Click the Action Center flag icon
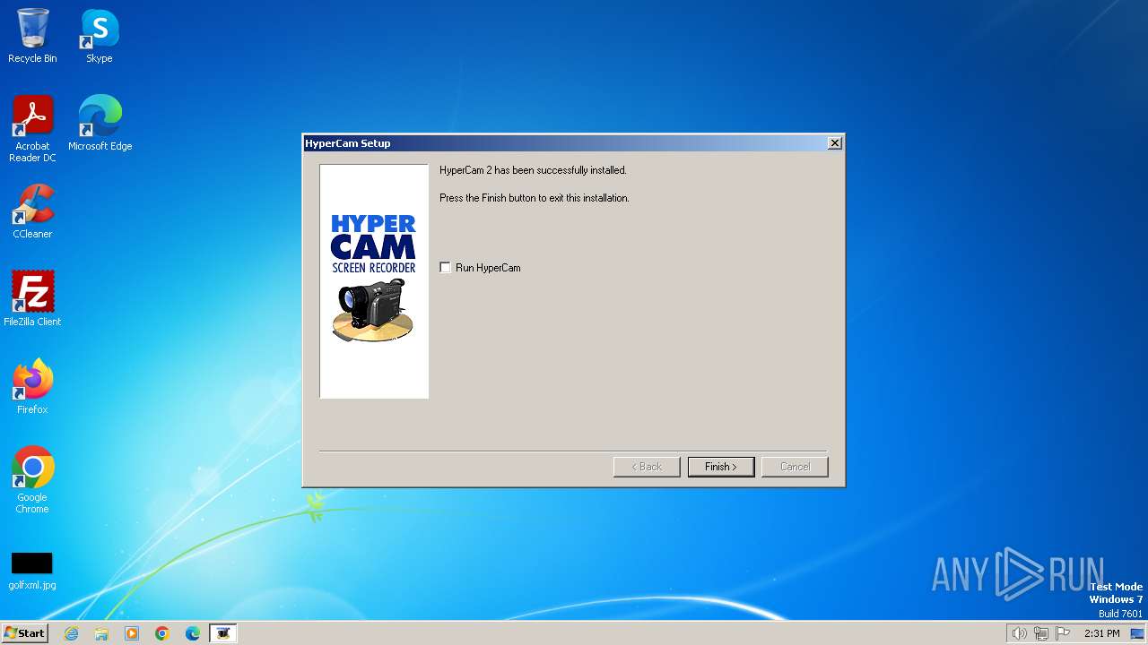The width and height of the screenshot is (1148, 645). point(1063,633)
